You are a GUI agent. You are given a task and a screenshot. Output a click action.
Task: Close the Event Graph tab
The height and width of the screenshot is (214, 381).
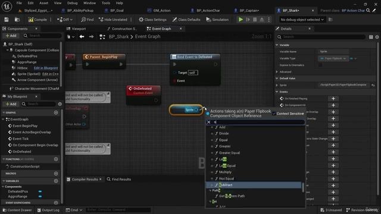point(181,29)
